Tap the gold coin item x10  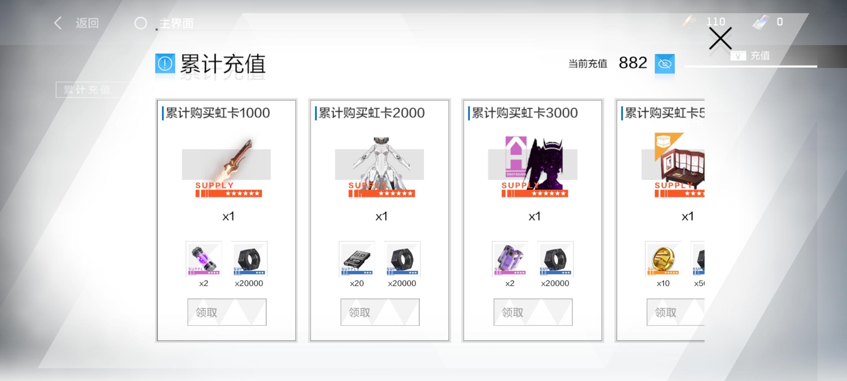663,259
